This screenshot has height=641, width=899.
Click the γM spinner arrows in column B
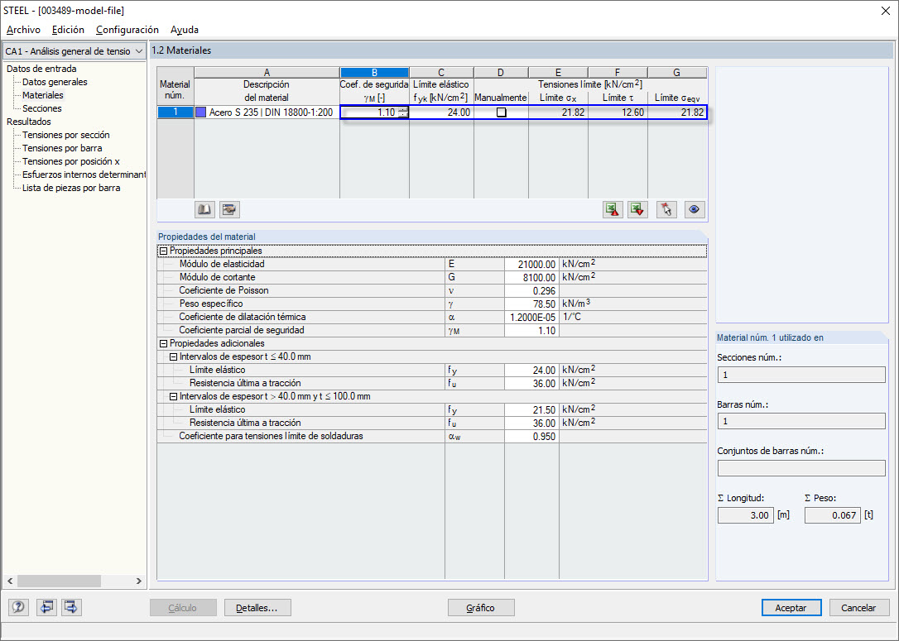coord(403,112)
